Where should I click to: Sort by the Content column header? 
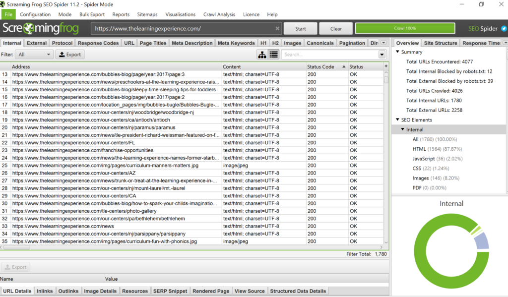tap(264, 66)
